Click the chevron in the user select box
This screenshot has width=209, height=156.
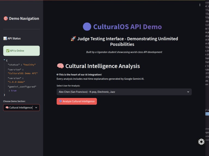(x=188, y=92)
